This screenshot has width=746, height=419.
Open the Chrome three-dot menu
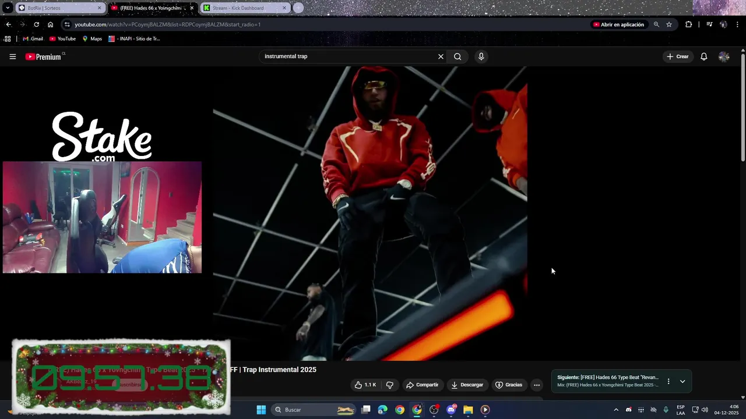[x=737, y=24]
